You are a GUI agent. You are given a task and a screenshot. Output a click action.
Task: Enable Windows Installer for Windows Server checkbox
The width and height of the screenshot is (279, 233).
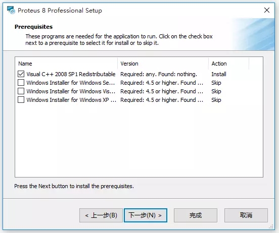[21, 83]
